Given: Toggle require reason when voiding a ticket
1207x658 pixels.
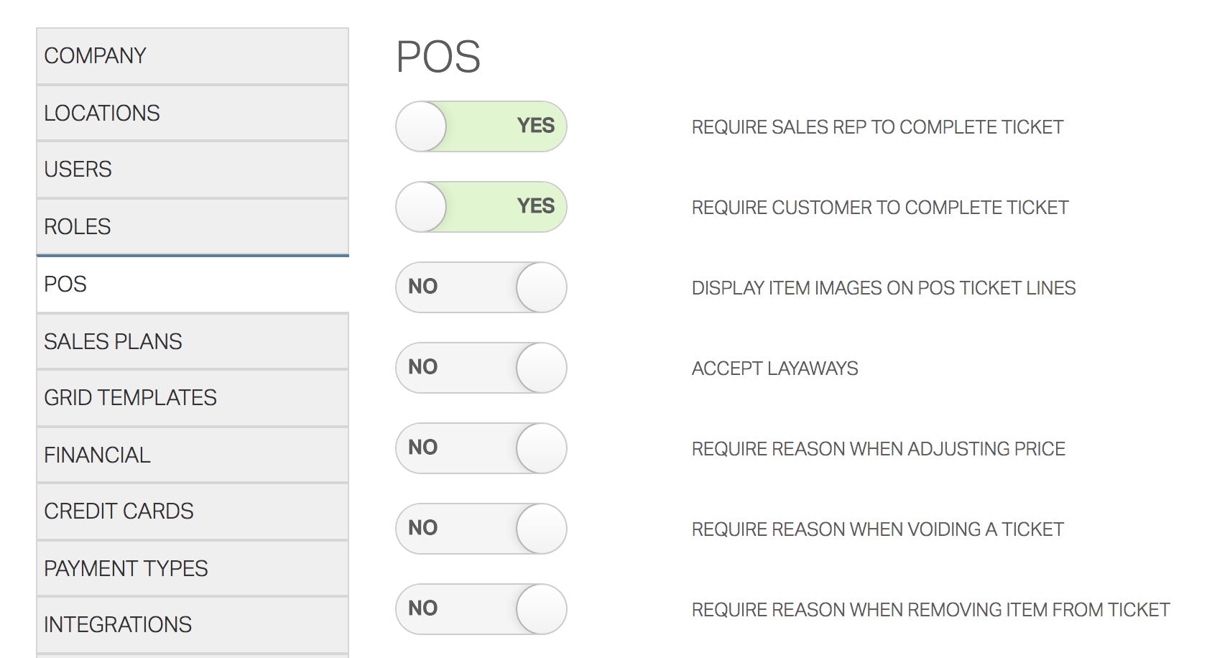Looking at the screenshot, I should (480, 528).
